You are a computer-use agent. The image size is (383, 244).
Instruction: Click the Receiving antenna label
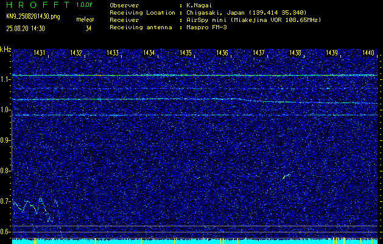[141, 27]
